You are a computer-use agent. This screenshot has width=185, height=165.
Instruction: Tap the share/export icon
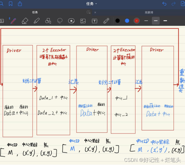[20, 4]
